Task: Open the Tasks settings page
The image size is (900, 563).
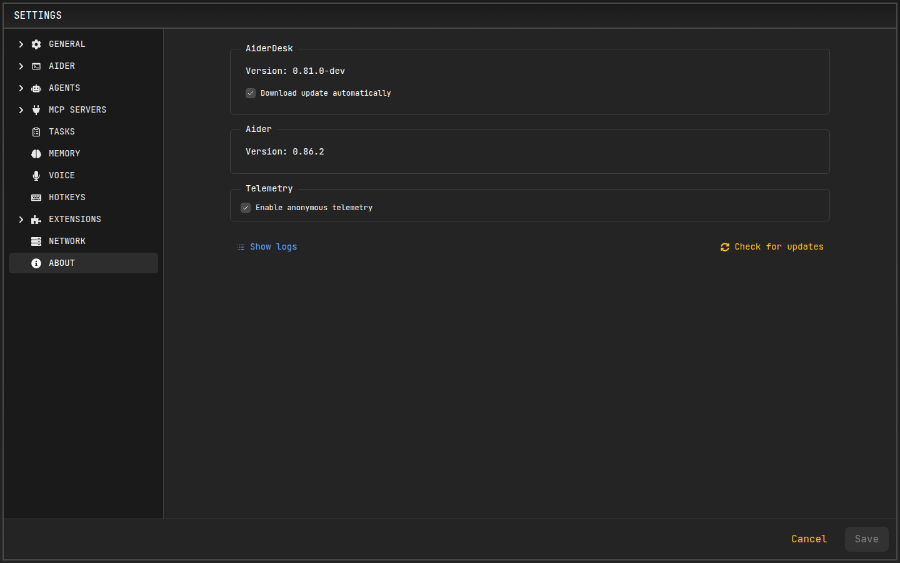Action: click(x=83, y=132)
